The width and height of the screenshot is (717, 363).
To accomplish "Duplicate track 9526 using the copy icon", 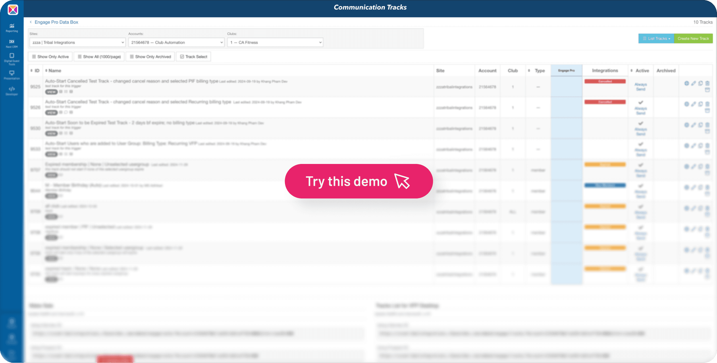I will tap(700, 104).
